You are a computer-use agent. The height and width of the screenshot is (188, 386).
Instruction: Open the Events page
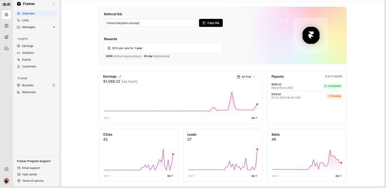[36, 60]
